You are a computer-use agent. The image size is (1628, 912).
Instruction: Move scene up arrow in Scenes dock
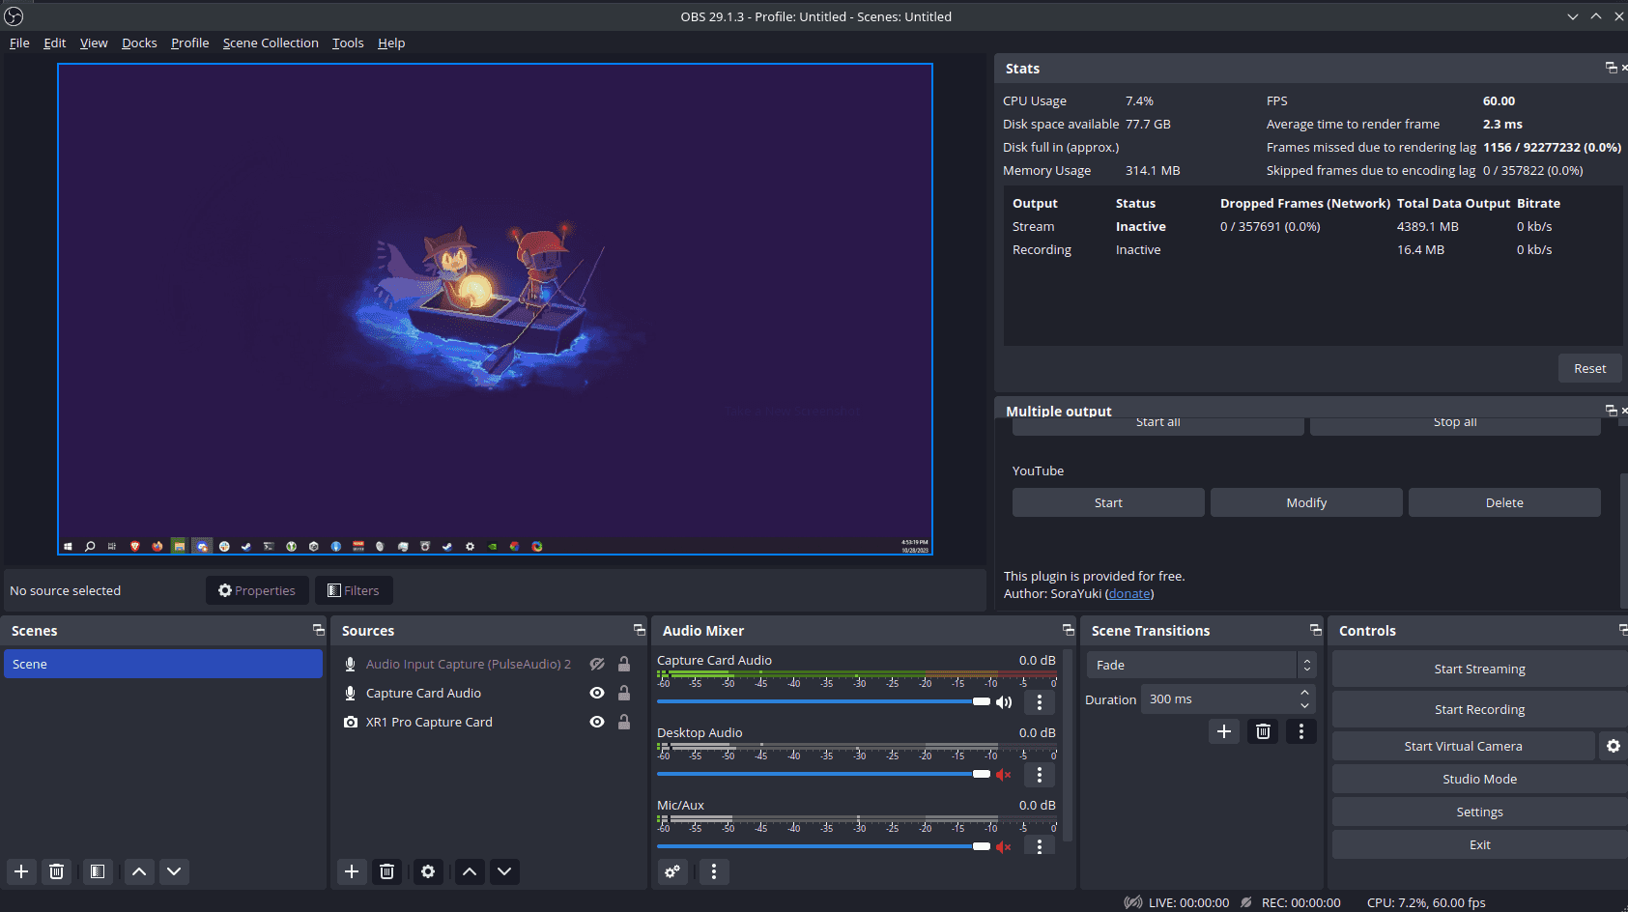click(x=139, y=871)
